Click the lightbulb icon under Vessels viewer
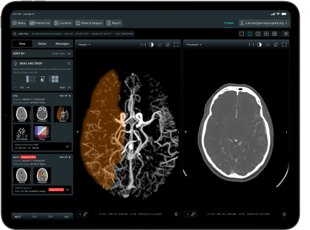Viewport: 310px width, 230px height. pyautogui.click(x=176, y=214)
